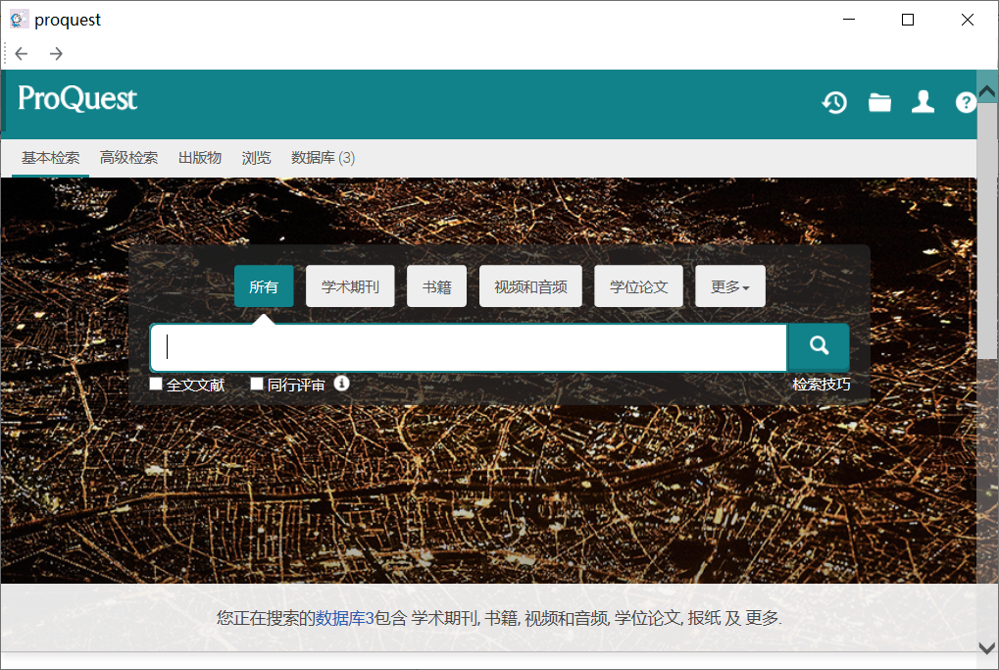The height and width of the screenshot is (670, 999).
Task: Click the proquest app icon in title bar
Action: [19, 20]
